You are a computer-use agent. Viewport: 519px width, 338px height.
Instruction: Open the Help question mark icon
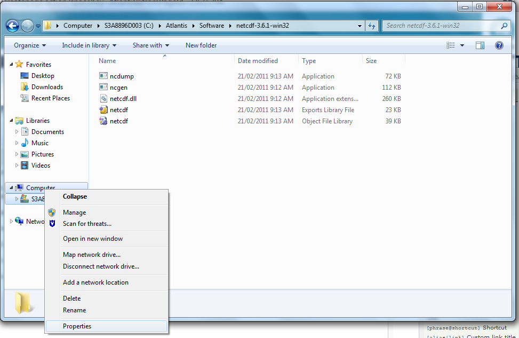tap(499, 45)
